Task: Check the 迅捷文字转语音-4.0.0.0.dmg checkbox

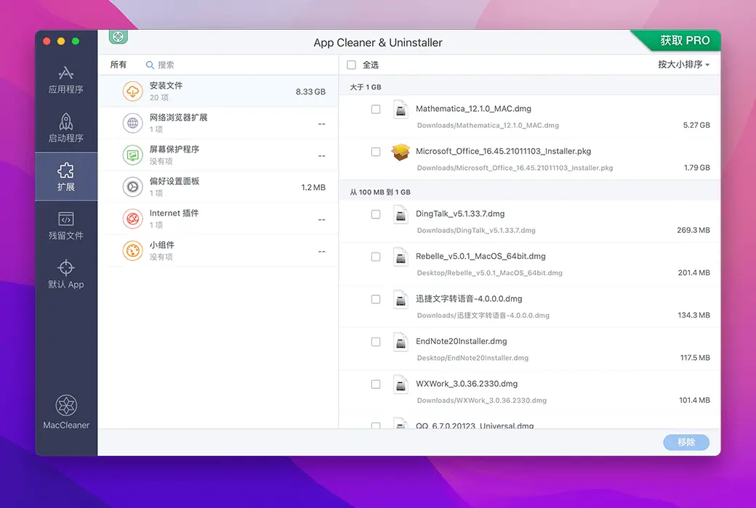Action: pos(376,299)
